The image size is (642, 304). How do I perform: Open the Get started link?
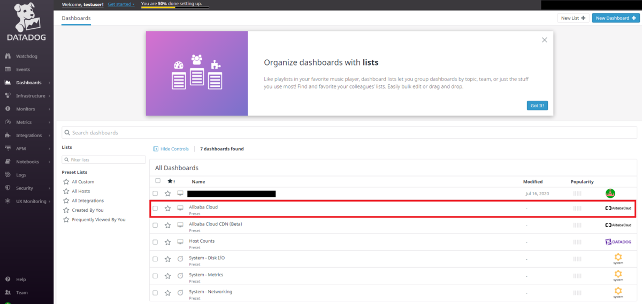point(120,4)
